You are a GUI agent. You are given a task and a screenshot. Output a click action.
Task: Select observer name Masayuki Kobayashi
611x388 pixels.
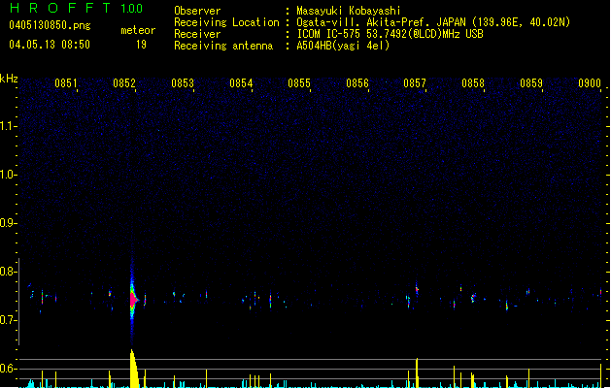point(349,11)
